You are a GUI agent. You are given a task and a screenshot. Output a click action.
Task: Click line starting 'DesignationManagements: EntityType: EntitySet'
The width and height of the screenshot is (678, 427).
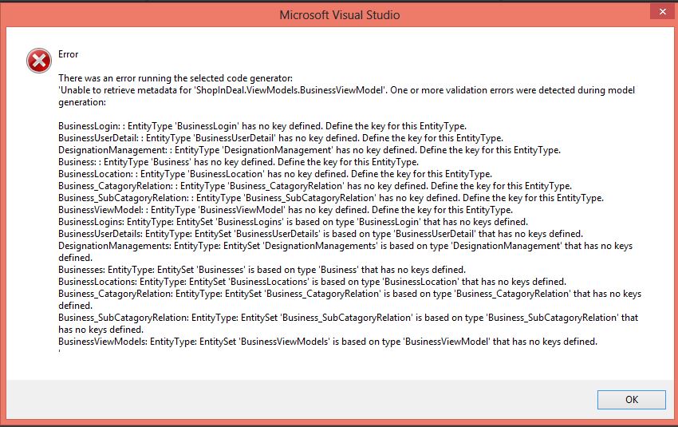pyautogui.click(x=345, y=246)
